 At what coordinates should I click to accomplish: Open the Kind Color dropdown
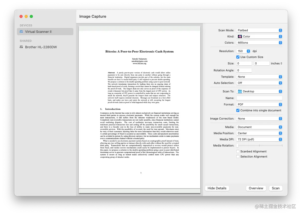click(259, 36)
